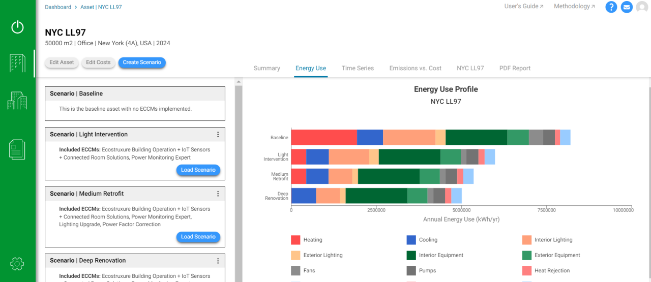Click the Interior Lighting legend swatch
Screen dimensions: 651x282
pos(527,240)
